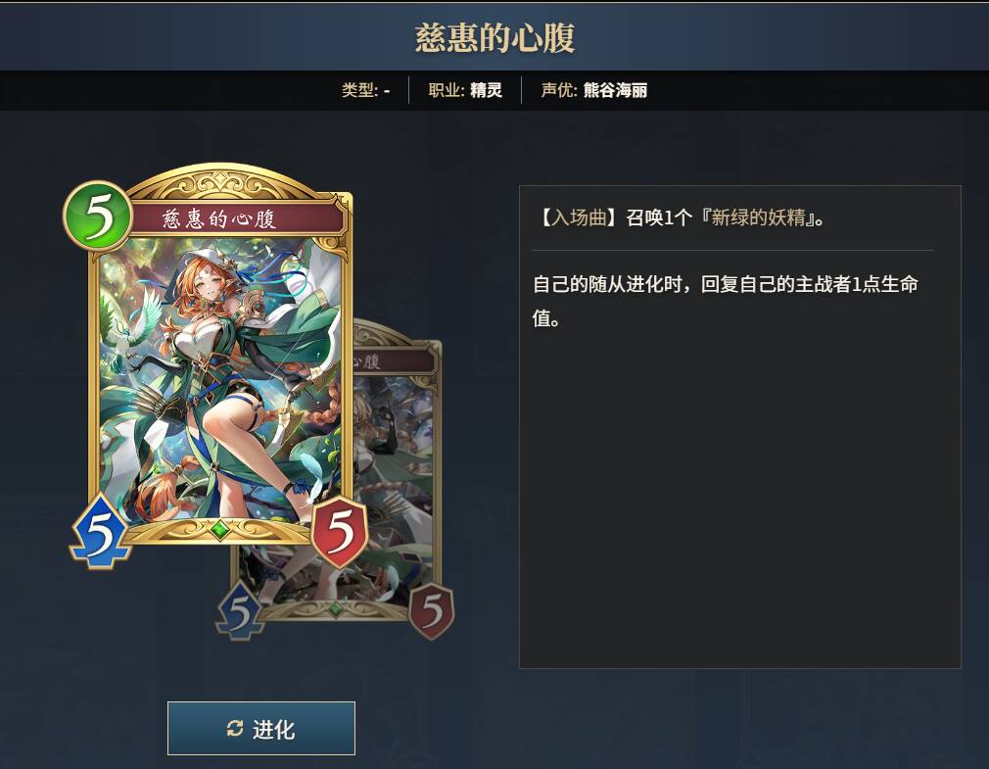
Task: Click the 进化 evolve button
Action: click(x=261, y=728)
